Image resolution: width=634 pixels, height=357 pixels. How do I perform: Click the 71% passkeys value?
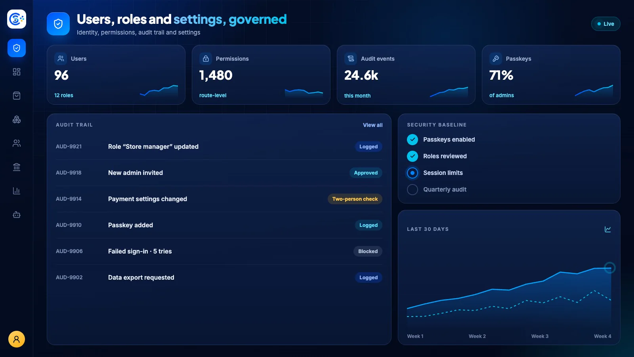pyautogui.click(x=501, y=75)
